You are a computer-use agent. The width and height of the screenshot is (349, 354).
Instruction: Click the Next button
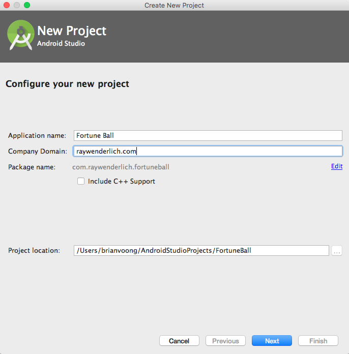(x=272, y=341)
